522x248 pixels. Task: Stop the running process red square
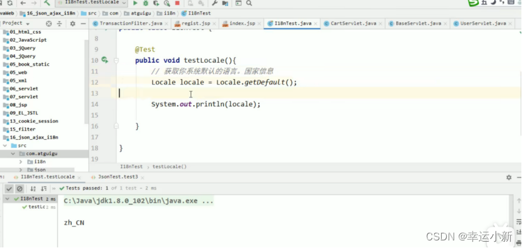(177, 3)
